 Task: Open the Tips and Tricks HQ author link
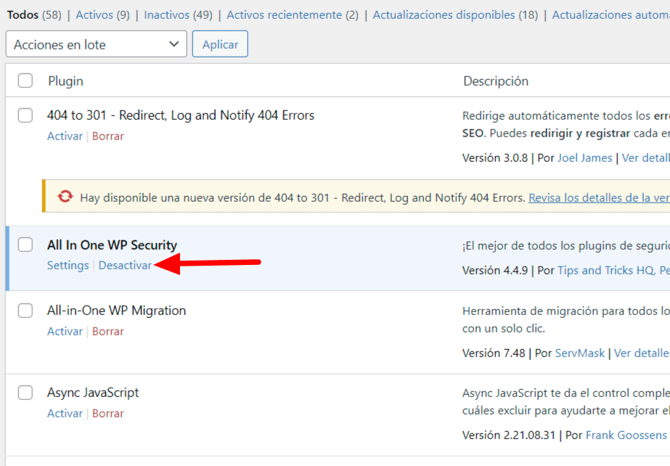tap(605, 270)
